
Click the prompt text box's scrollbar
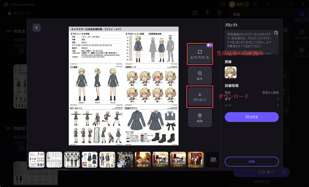click(277, 34)
